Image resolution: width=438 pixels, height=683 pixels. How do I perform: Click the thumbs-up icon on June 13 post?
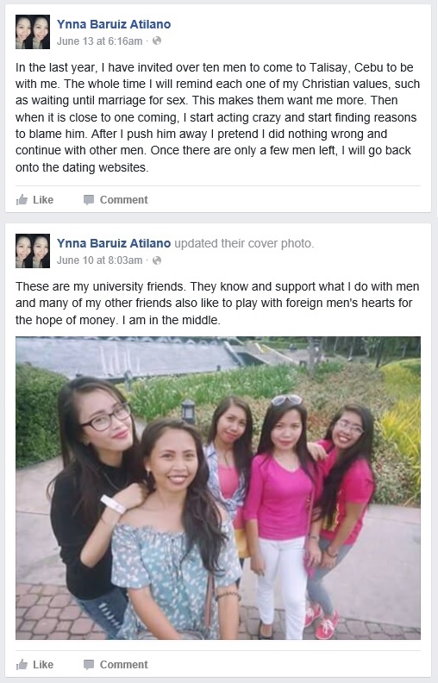pos(22,200)
